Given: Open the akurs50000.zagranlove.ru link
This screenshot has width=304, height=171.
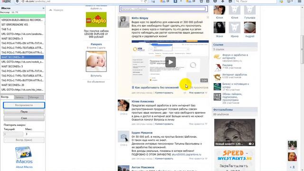Looking at the screenshot, I should [186, 154].
